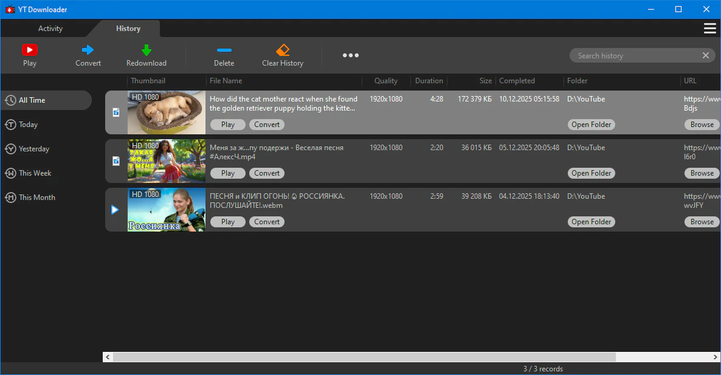Click the green Redownload icon
Screen dimensions: 721x375
146,50
